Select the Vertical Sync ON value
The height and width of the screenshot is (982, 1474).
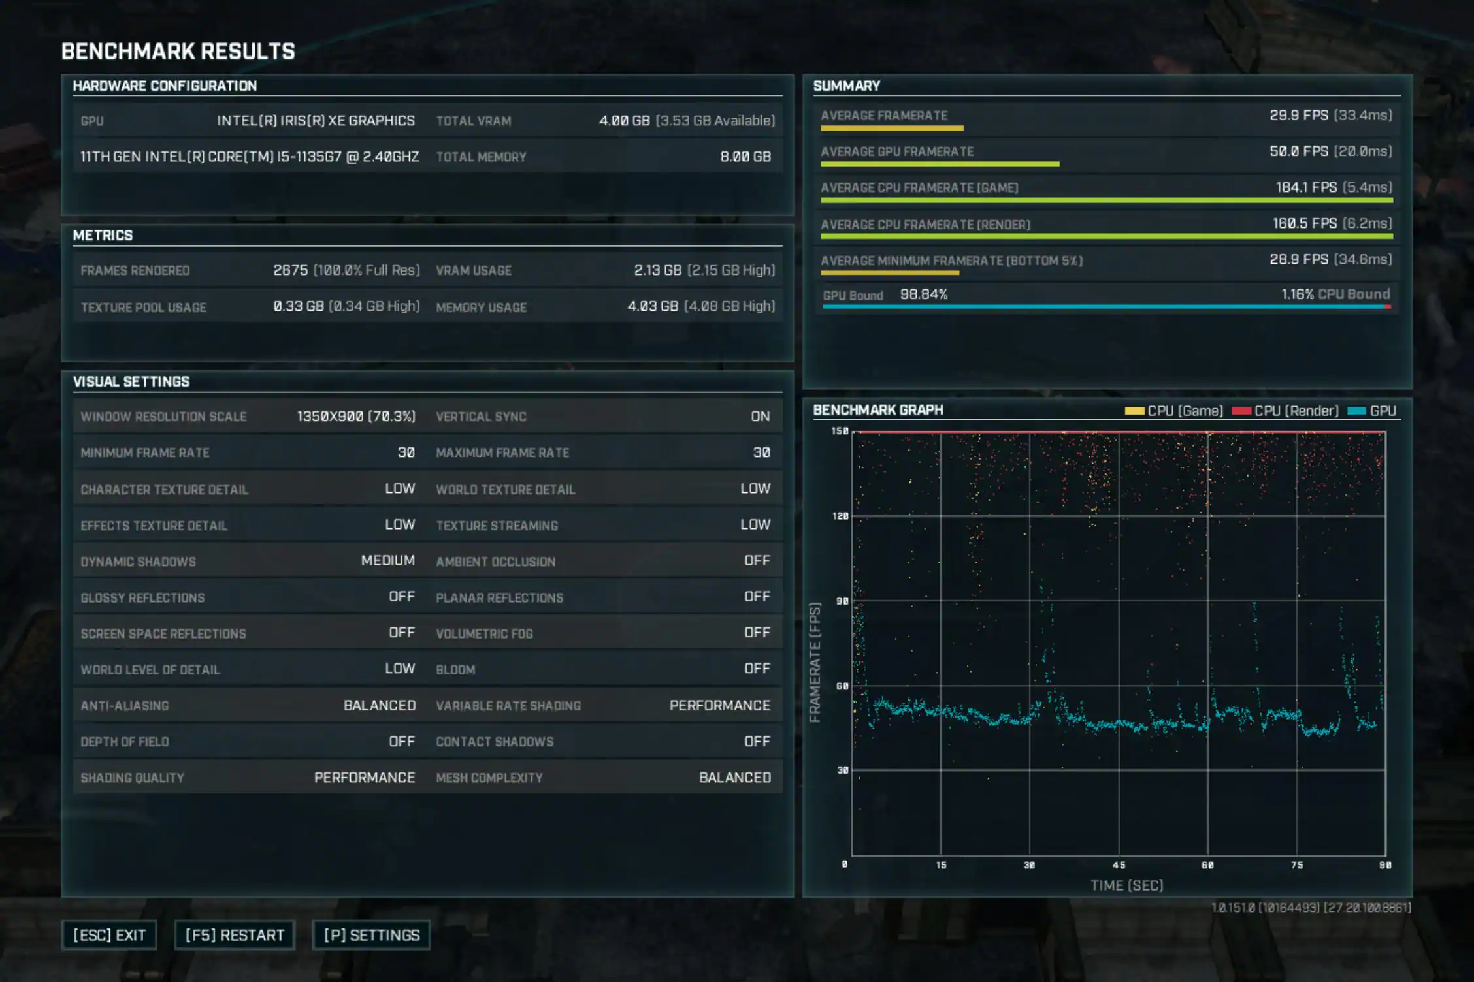point(760,417)
